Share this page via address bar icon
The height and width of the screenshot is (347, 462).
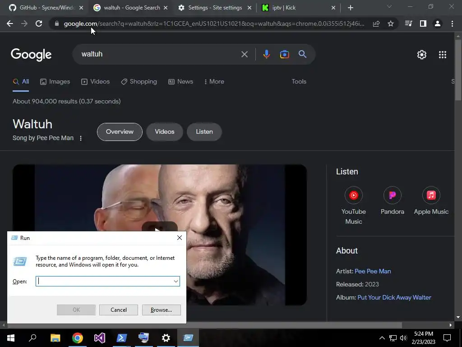[376, 23]
